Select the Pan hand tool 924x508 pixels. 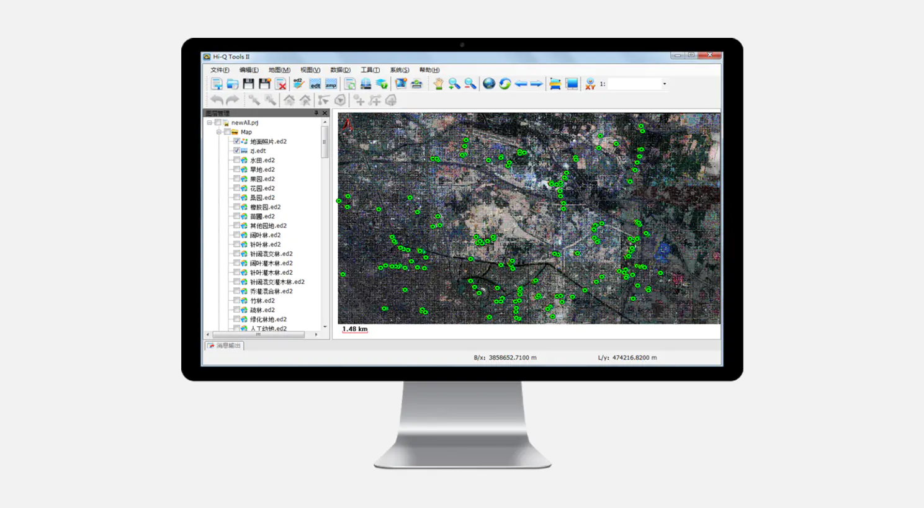(x=438, y=84)
